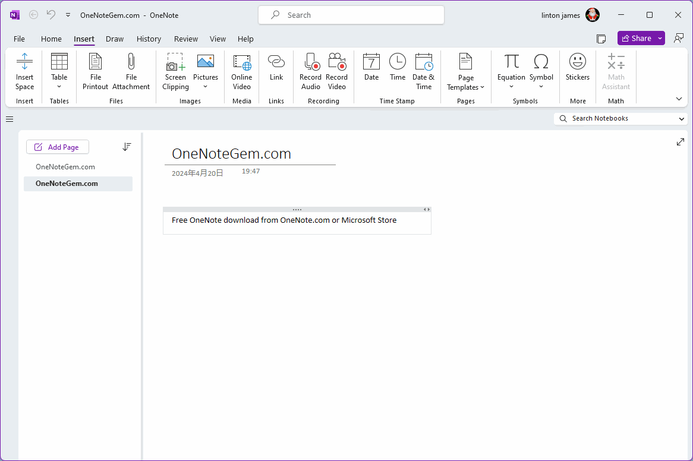Click Insert Space tool
The width and height of the screenshot is (693, 461).
tap(25, 71)
